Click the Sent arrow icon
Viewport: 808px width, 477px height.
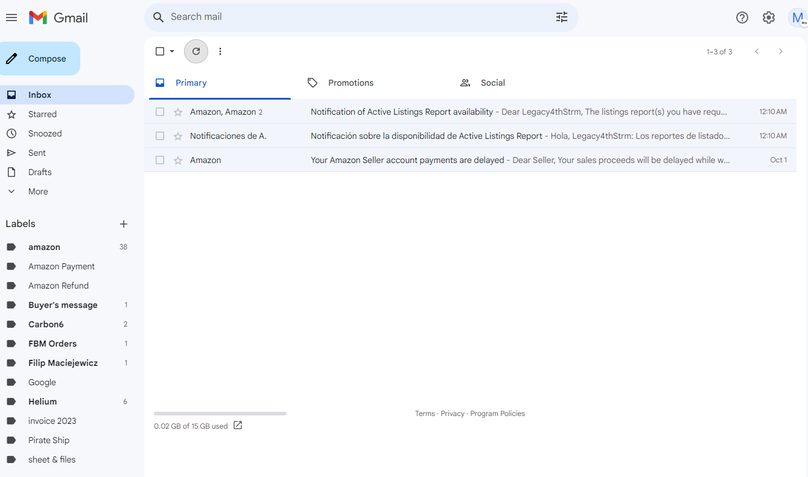(11, 153)
